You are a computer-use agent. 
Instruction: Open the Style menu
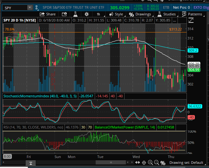pos(116,14)
